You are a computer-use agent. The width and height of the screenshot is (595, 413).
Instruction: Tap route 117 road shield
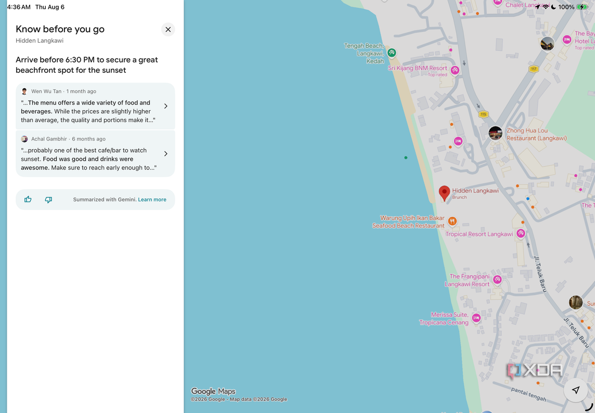(534, 69)
